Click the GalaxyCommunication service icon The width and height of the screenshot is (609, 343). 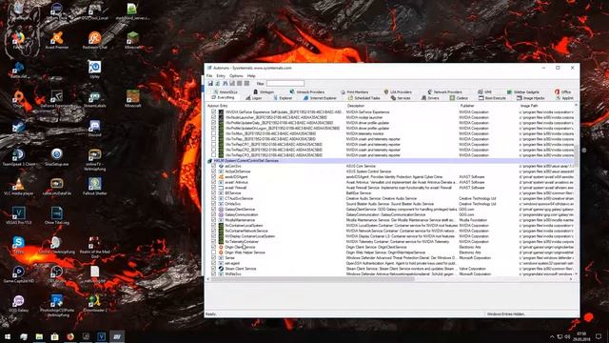pos(221,214)
